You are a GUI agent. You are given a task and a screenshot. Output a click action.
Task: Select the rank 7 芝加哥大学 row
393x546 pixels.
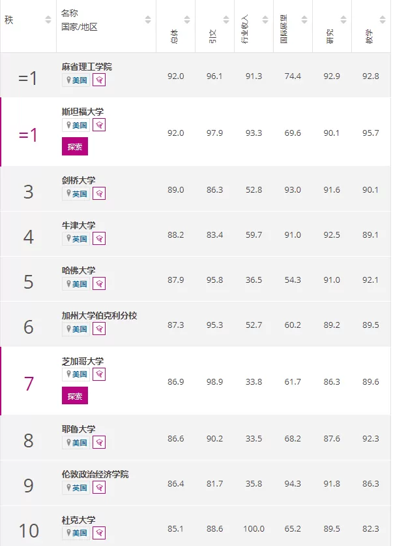coord(196,381)
